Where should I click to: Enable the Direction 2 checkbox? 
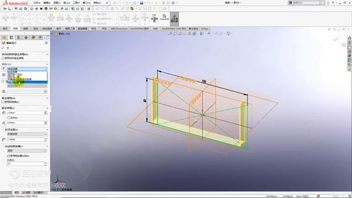[3, 81]
